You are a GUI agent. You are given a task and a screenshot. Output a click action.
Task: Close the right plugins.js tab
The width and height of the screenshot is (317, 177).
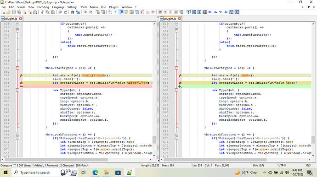[179, 19]
